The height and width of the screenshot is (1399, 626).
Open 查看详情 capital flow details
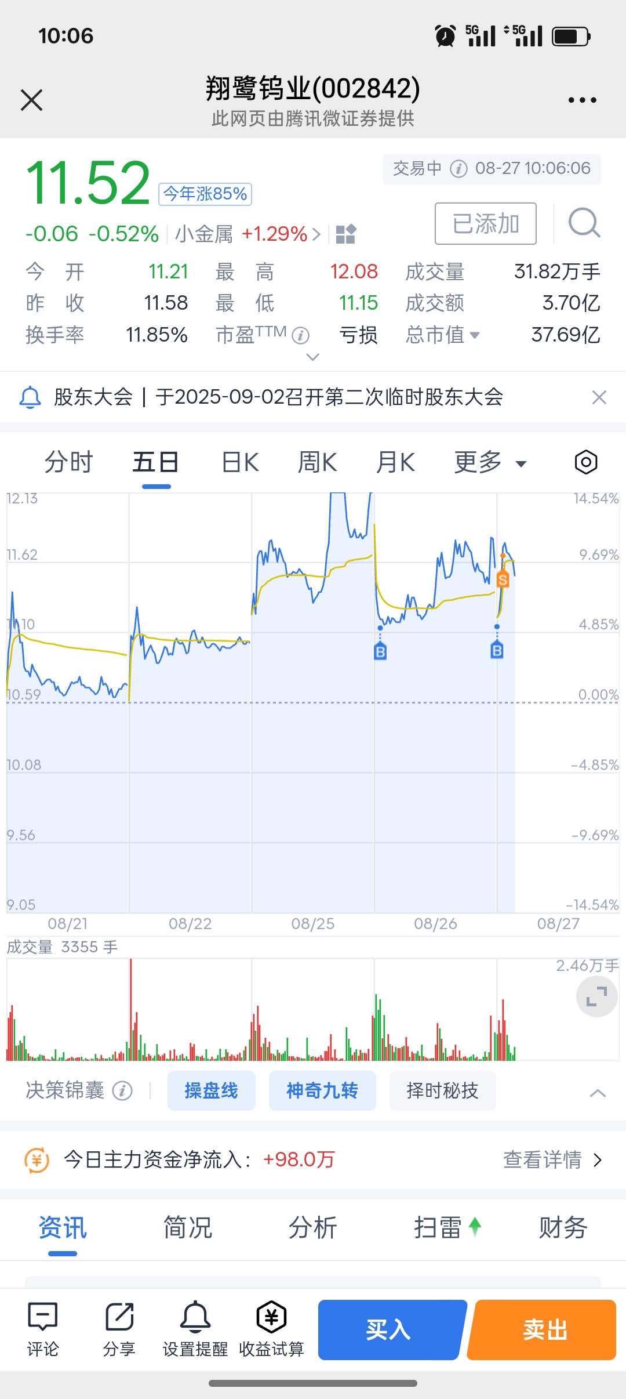click(553, 1159)
